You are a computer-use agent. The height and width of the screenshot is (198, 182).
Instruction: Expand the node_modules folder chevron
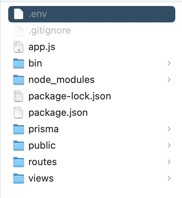pyautogui.click(x=169, y=80)
